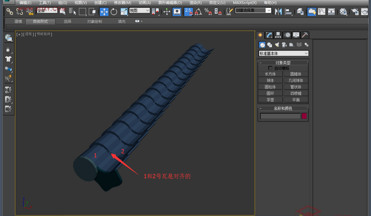Open the 渲染(R) menu
Viewport: 371px width, 216px height.
(196, 3)
